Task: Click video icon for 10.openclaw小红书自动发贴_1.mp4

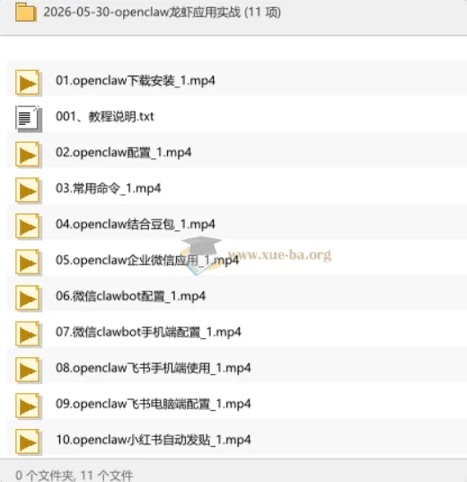Action: pos(28,442)
